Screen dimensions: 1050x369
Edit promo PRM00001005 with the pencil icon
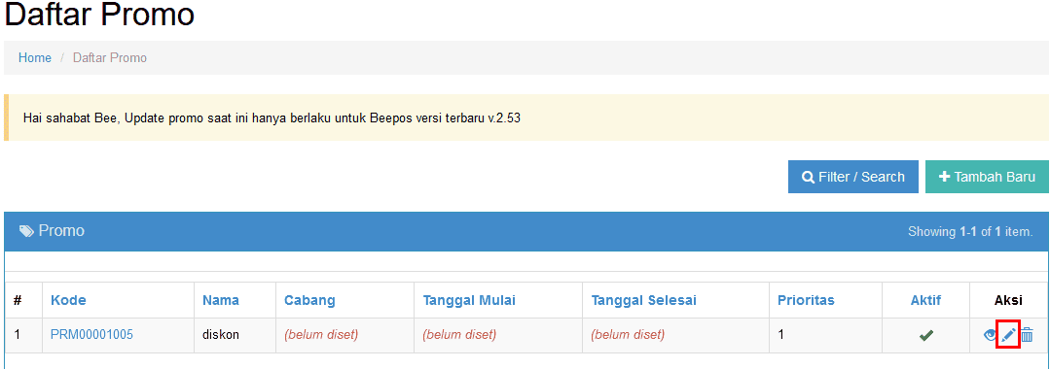click(x=1008, y=335)
